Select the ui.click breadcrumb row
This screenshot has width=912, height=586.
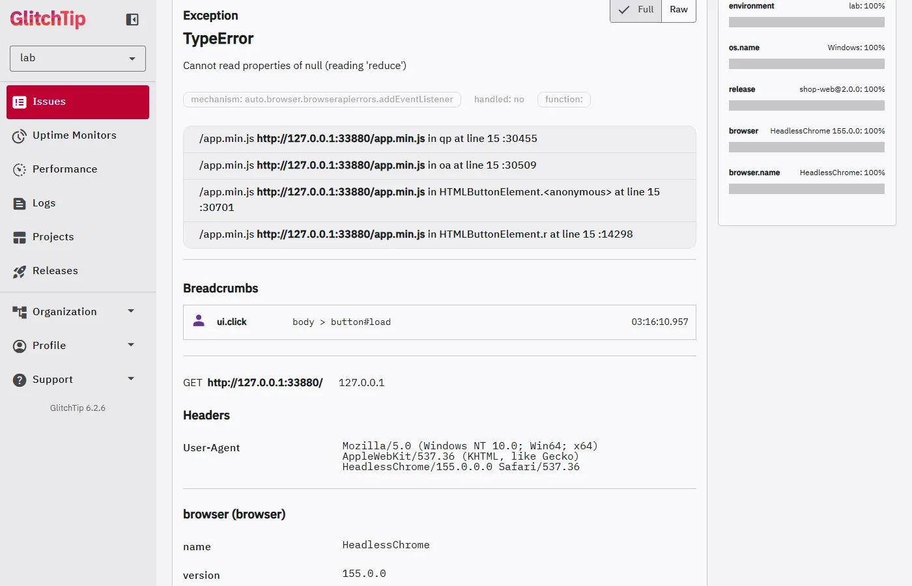pos(440,322)
